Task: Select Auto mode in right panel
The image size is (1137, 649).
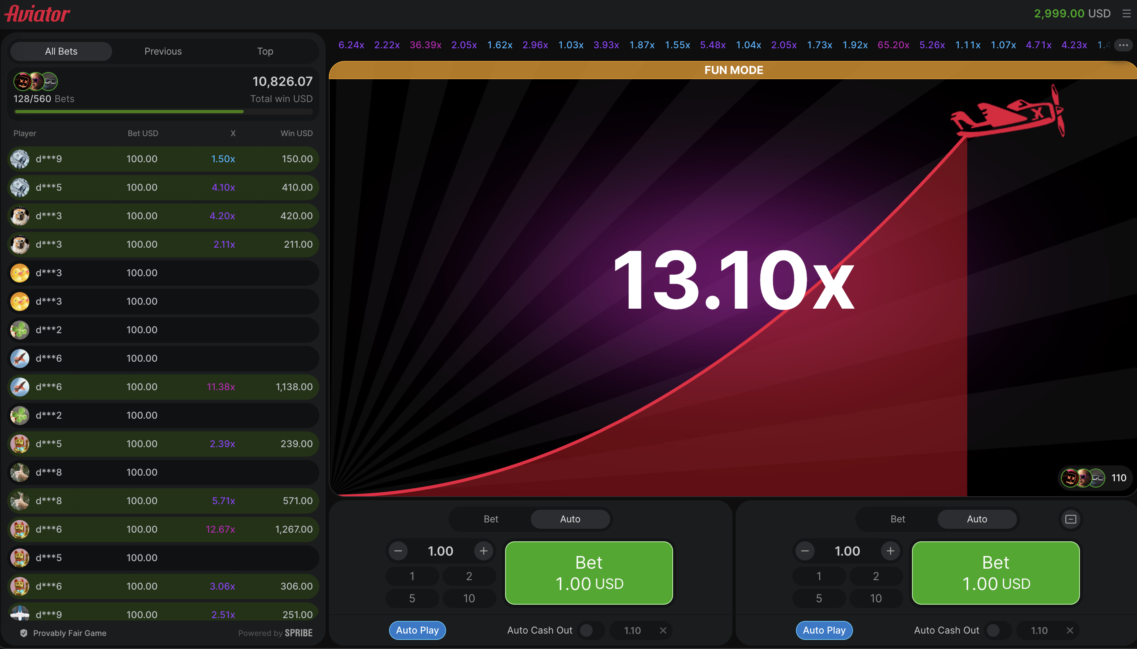Action: [977, 519]
